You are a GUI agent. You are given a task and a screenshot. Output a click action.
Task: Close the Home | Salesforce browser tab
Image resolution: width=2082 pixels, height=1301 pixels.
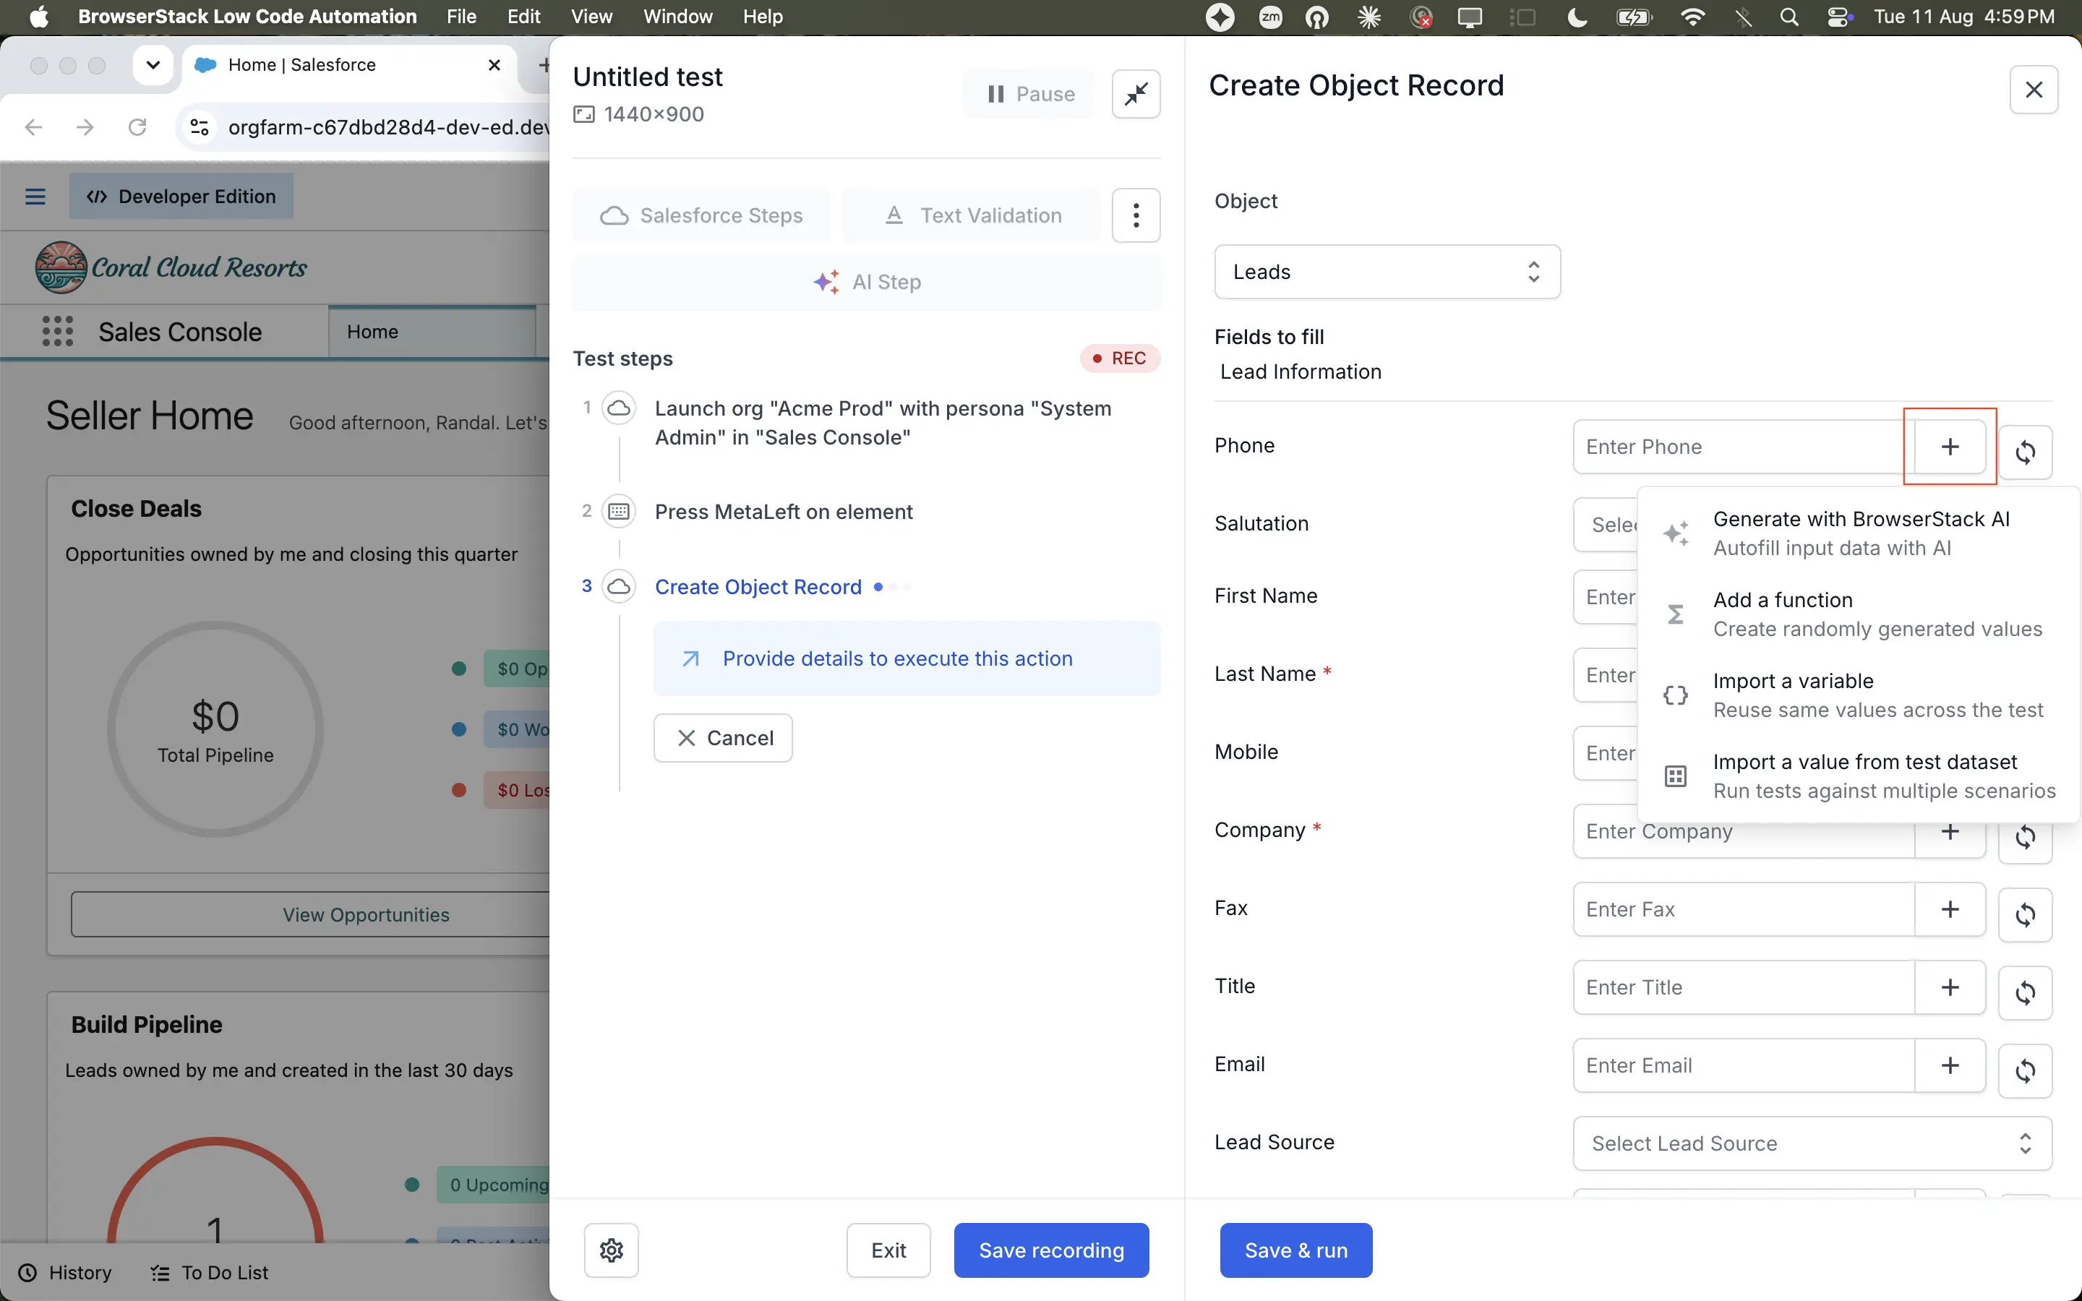click(x=494, y=64)
